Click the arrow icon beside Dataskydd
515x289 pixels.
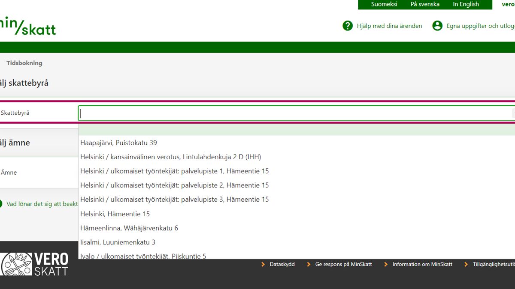coord(264,265)
